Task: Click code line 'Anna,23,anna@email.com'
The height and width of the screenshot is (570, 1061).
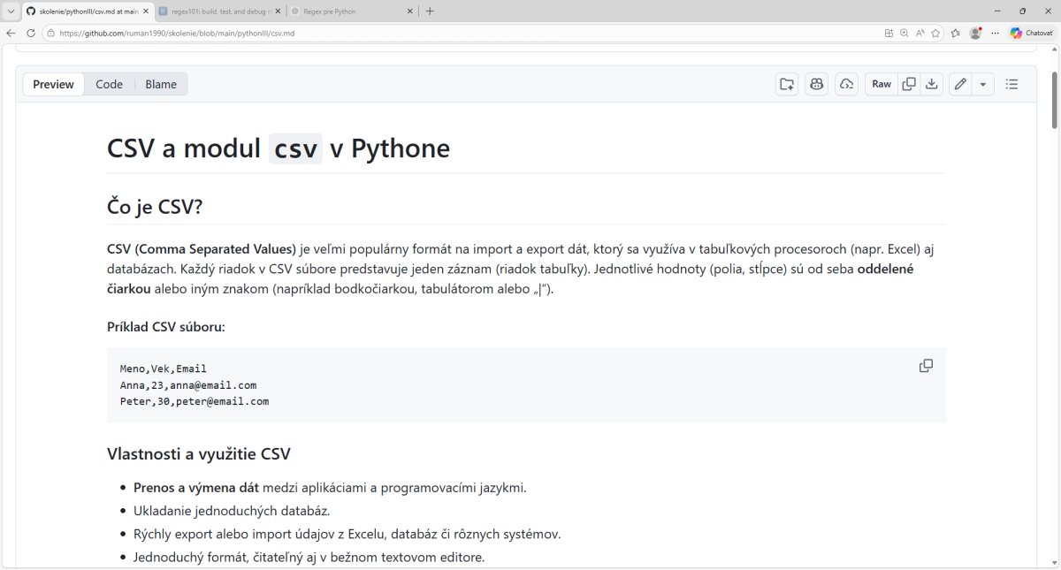Action: (x=188, y=385)
